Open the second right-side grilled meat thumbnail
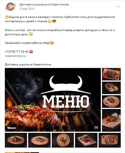 tap(111, 88)
